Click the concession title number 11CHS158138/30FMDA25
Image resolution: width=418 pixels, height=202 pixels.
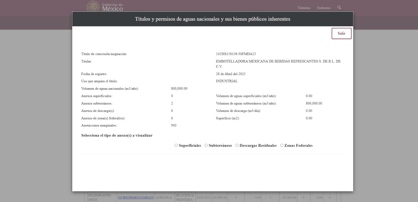click(x=236, y=54)
